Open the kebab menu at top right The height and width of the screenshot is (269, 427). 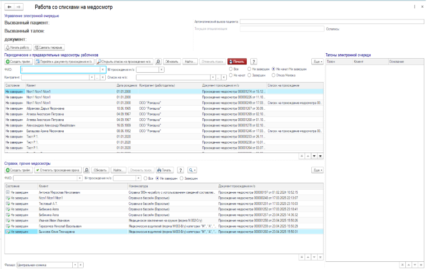tap(414, 7)
